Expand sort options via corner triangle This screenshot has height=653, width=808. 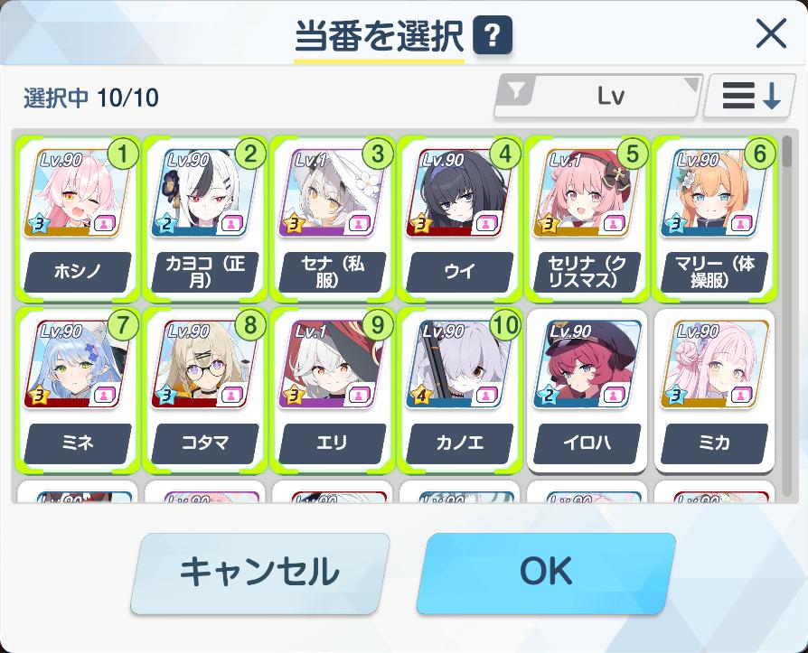click(x=691, y=85)
